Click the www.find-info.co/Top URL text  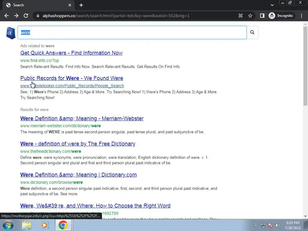[39, 60]
